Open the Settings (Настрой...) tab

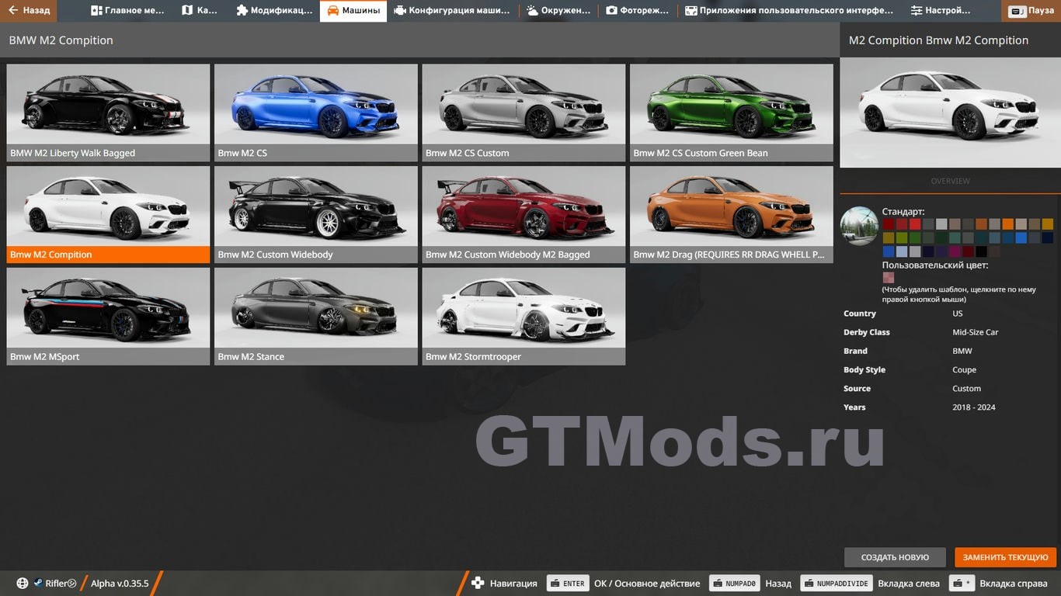coord(941,11)
